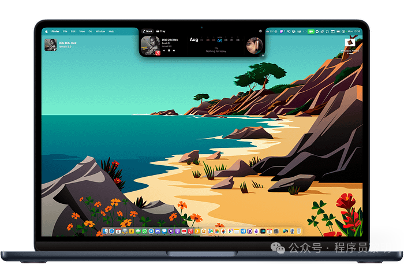
Task: Open Photos from the Dock
Action: pyautogui.click(x=216, y=231)
